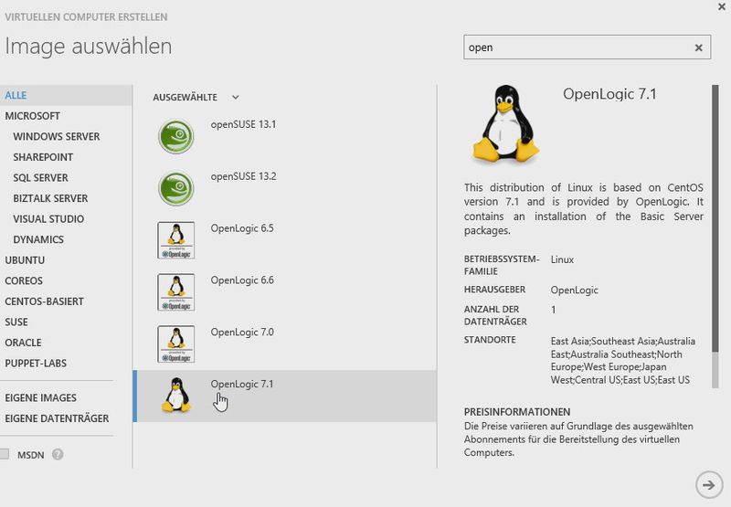Click the AUSGEWÄHLTE sort label
The width and height of the screenshot is (731, 507).
point(185,98)
